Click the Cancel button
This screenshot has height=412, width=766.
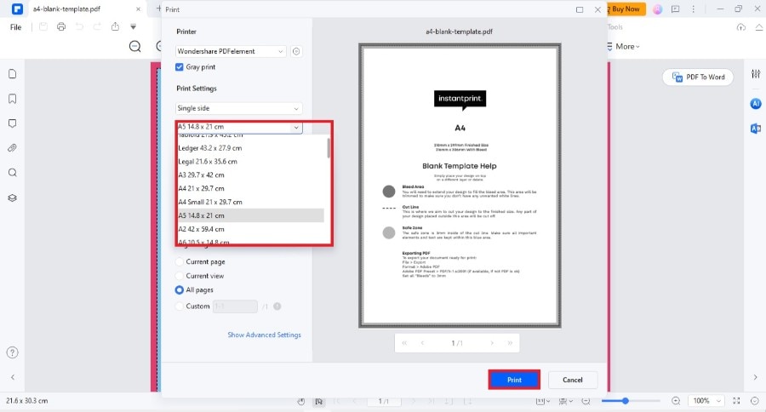[573, 380]
